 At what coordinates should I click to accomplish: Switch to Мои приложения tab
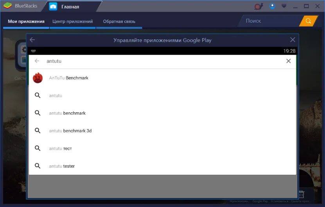coord(26,21)
